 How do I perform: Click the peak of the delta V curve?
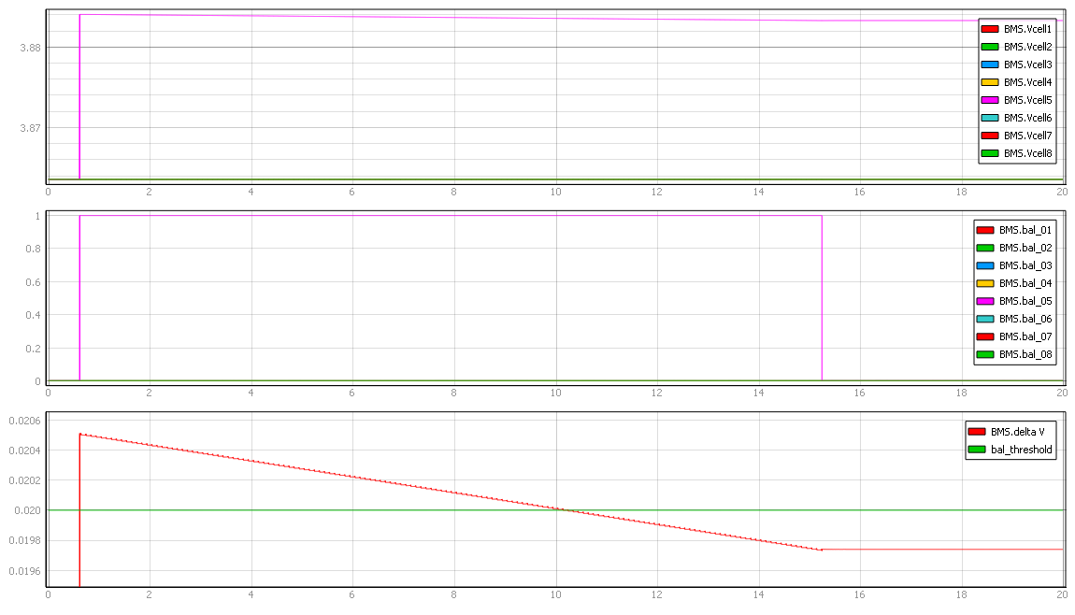point(80,434)
